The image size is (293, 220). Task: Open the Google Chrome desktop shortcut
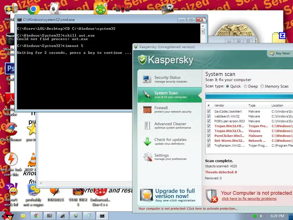(33, 9)
